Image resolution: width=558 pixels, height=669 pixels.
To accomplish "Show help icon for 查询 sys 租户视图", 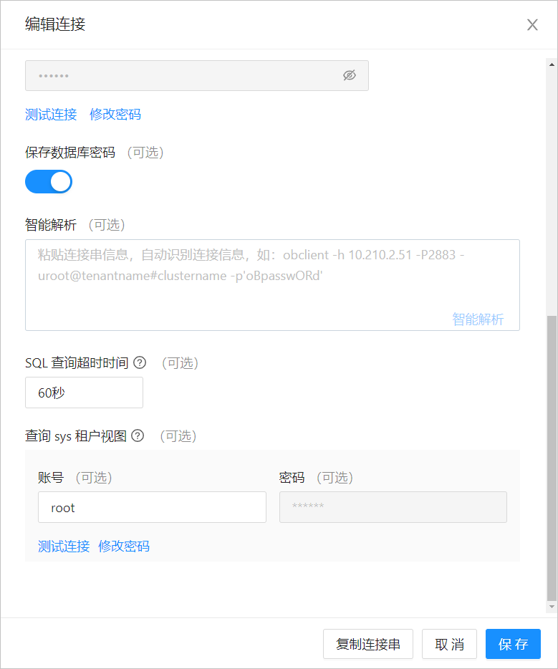I will [138, 435].
